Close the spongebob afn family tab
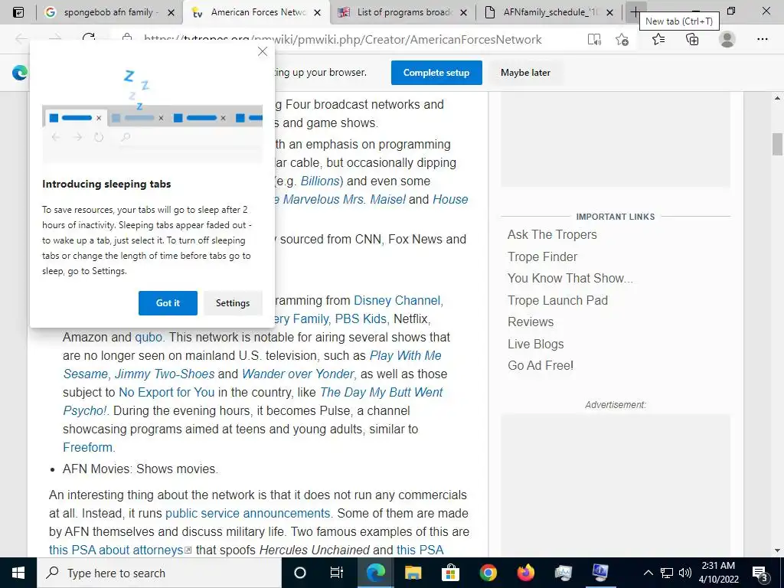Viewport: 784px width, 588px height. 171,12
